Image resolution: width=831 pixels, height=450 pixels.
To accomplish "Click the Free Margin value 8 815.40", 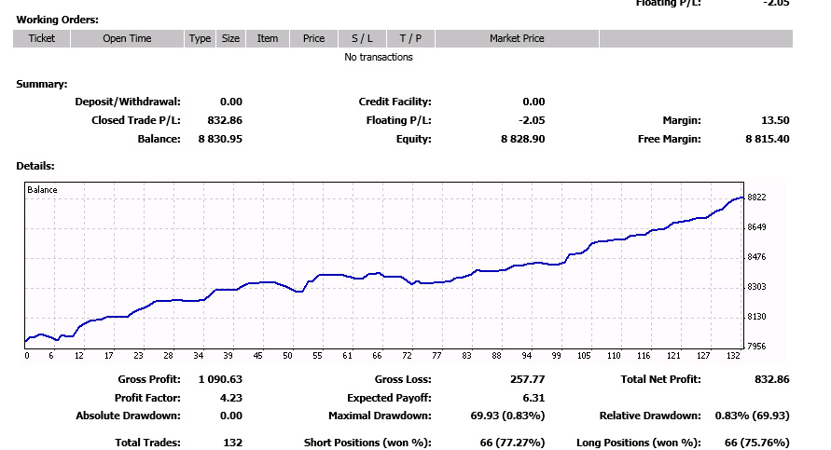I will pos(768,139).
